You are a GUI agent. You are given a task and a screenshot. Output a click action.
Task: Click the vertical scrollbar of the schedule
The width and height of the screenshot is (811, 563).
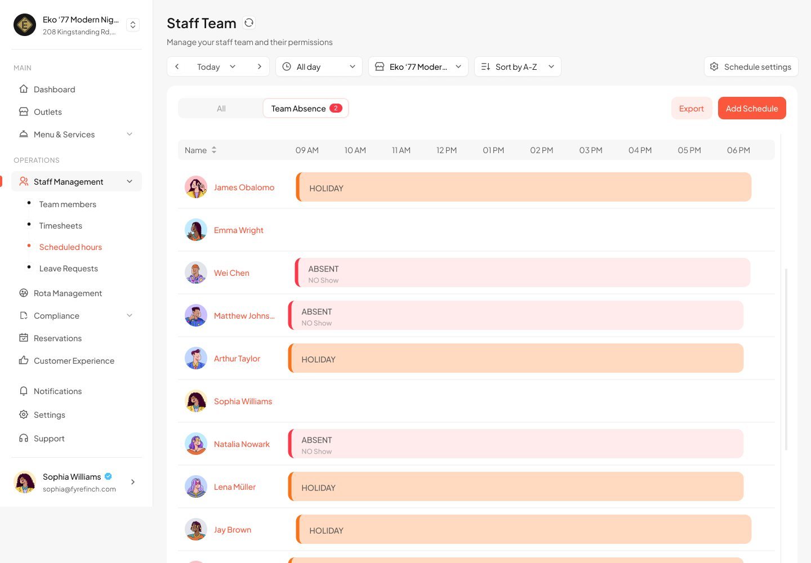point(786,359)
